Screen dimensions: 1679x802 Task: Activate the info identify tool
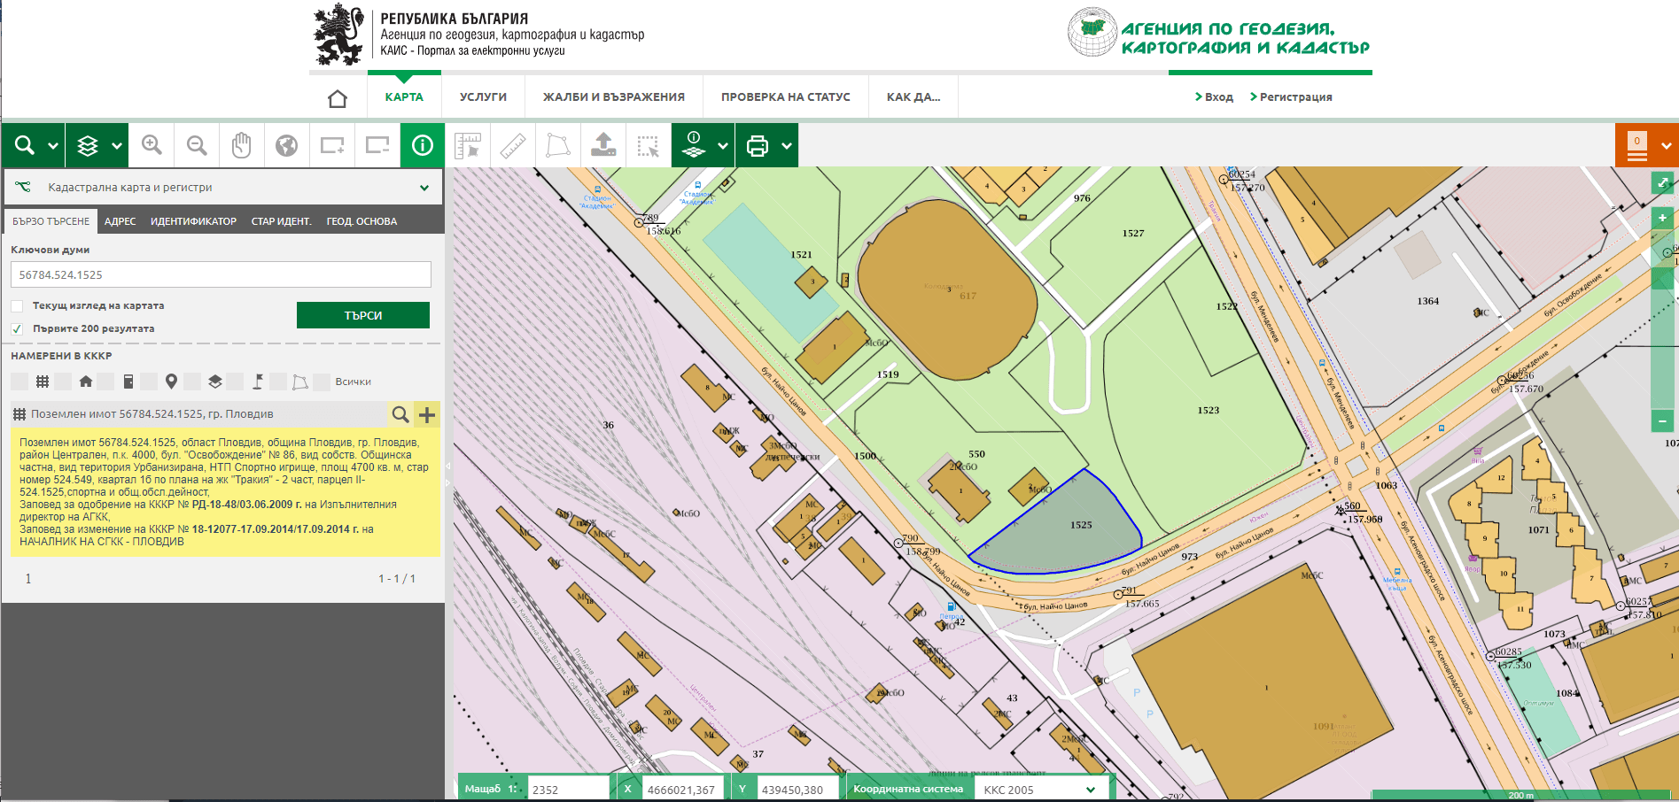pyautogui.click(x=423, y=145)
